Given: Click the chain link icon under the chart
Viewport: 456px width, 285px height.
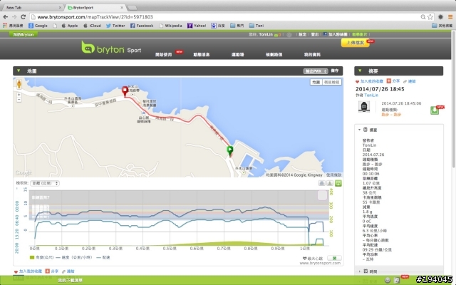Looking at the screenshot, I should pos(64,271).
